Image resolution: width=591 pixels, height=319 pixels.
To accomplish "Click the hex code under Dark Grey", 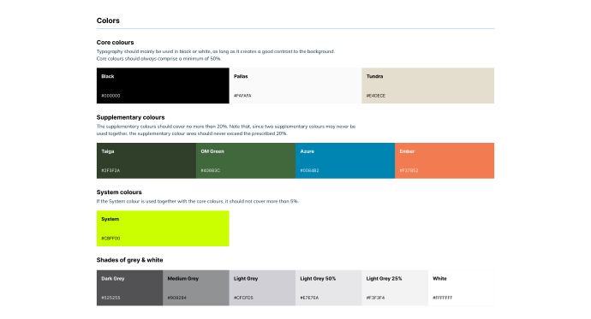I will [x=110, y=298].
